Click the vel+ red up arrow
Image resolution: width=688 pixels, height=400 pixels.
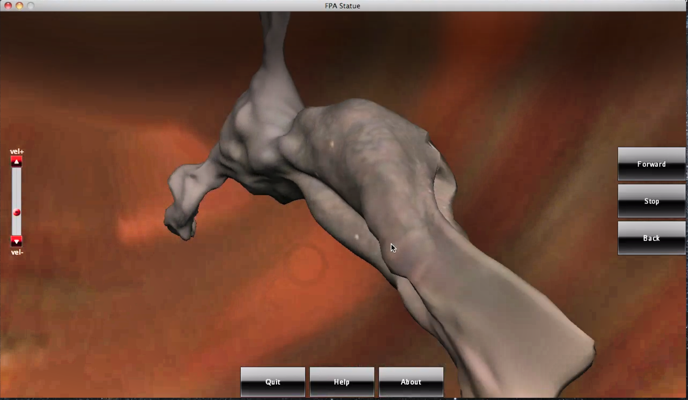tap(16, 162)
